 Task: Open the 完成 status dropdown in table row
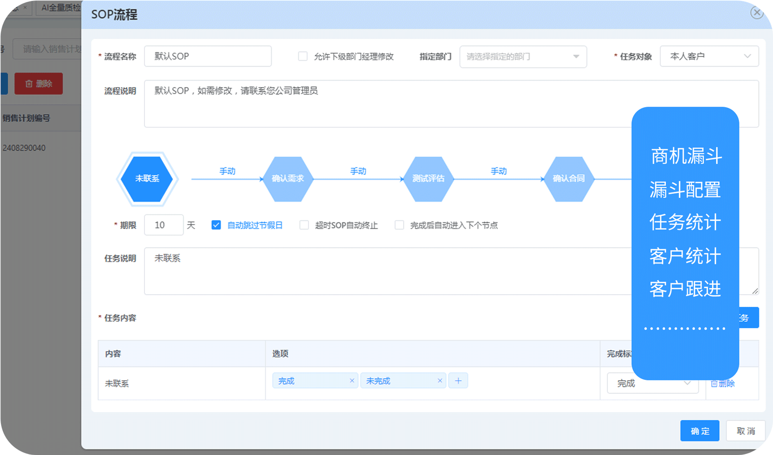click(652, 383)
